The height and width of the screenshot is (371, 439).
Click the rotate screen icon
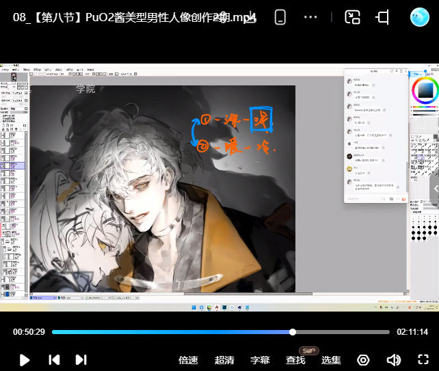point(383,18)
